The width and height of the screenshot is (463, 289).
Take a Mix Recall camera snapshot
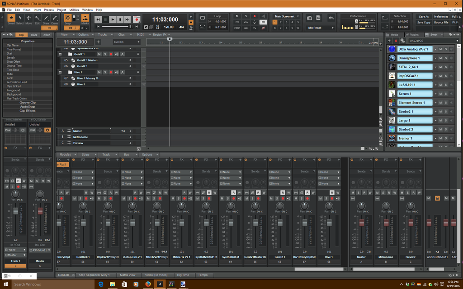[x=310, y=18]
